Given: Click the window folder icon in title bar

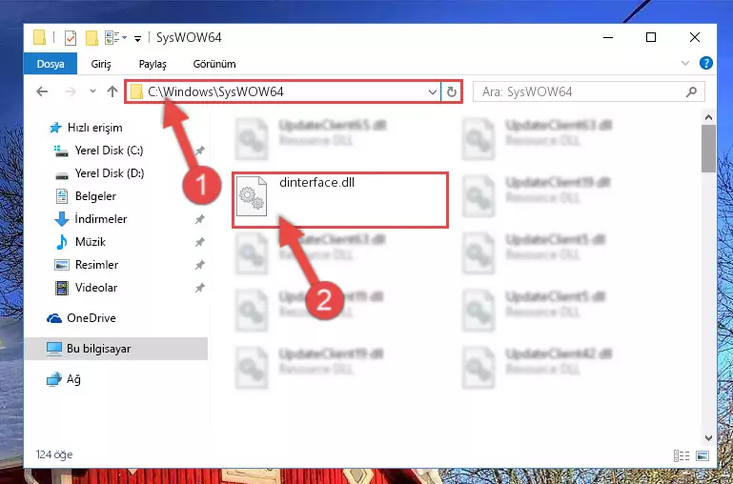Looking at the screenshot, I should (x=40, y=38).
